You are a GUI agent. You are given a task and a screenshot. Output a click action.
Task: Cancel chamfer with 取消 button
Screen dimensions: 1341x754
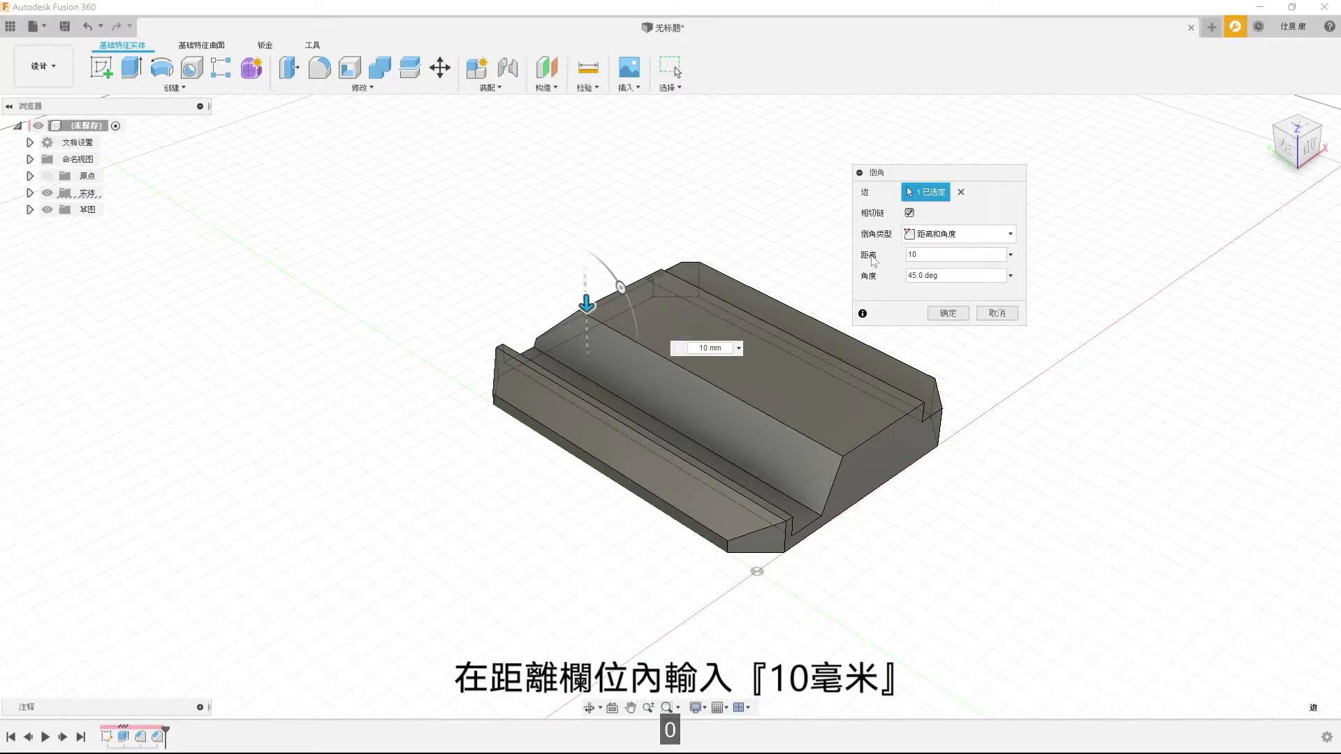coord(997,313)
